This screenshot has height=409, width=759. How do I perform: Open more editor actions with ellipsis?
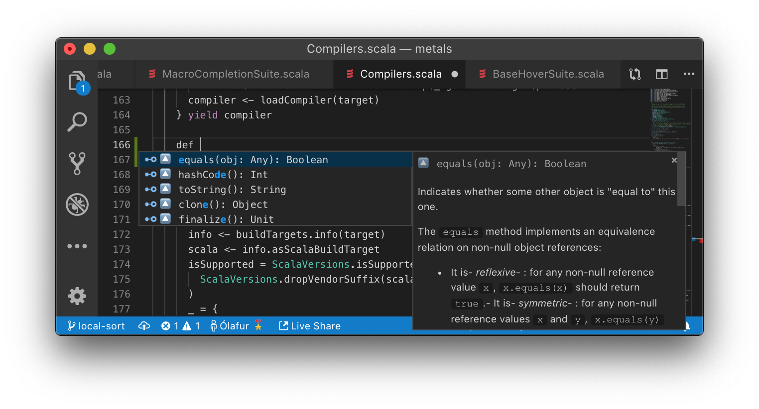689,74
